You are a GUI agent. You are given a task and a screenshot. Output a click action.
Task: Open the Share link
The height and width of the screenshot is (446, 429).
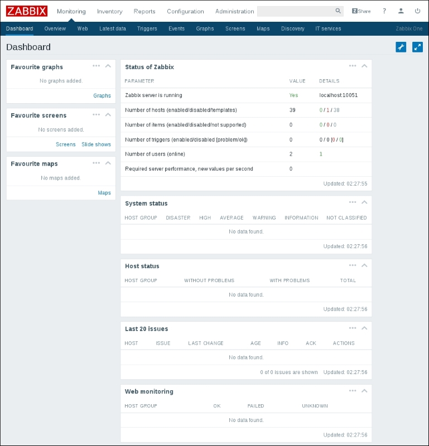(361, 11)
